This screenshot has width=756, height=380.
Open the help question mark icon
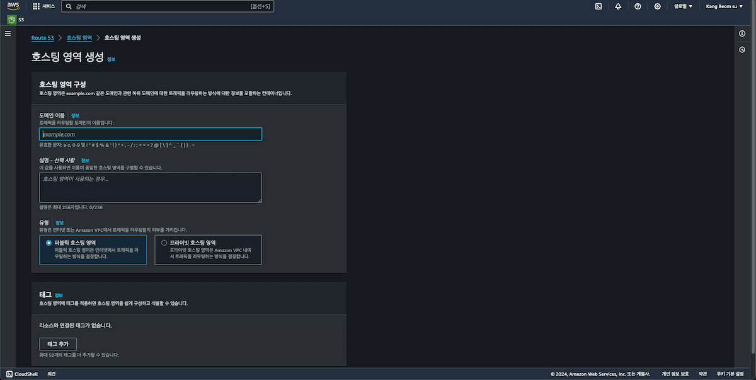point(638,6)
